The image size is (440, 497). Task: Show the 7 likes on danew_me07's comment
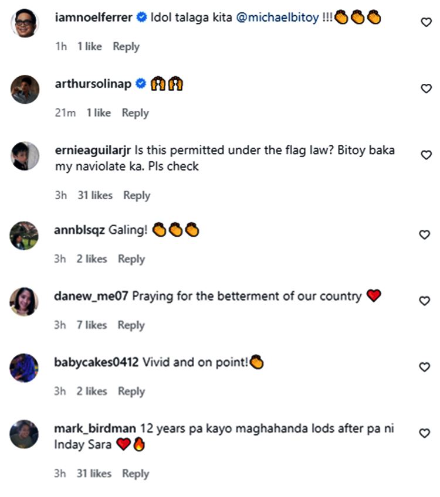pyautogui.click(x=92, y=325)
